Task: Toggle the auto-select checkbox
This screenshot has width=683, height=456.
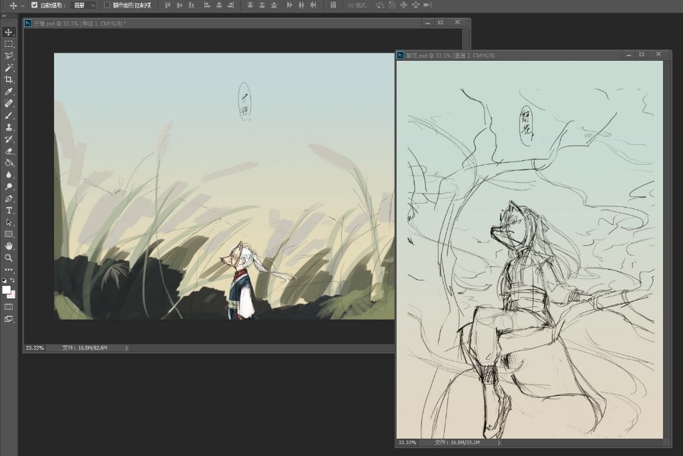Action: 35,5
